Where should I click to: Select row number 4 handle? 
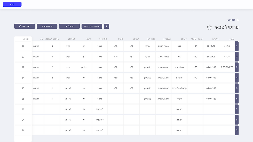(x=237, y=78)
